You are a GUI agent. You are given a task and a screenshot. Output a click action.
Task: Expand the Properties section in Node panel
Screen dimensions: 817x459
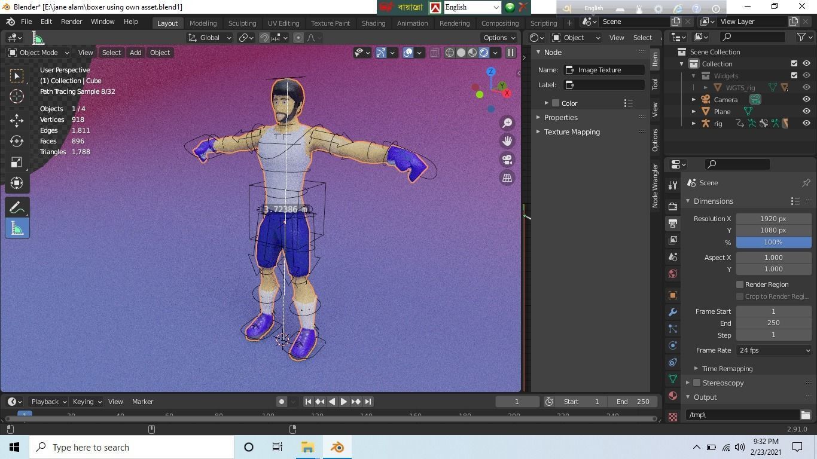click(x=561, y=118)
